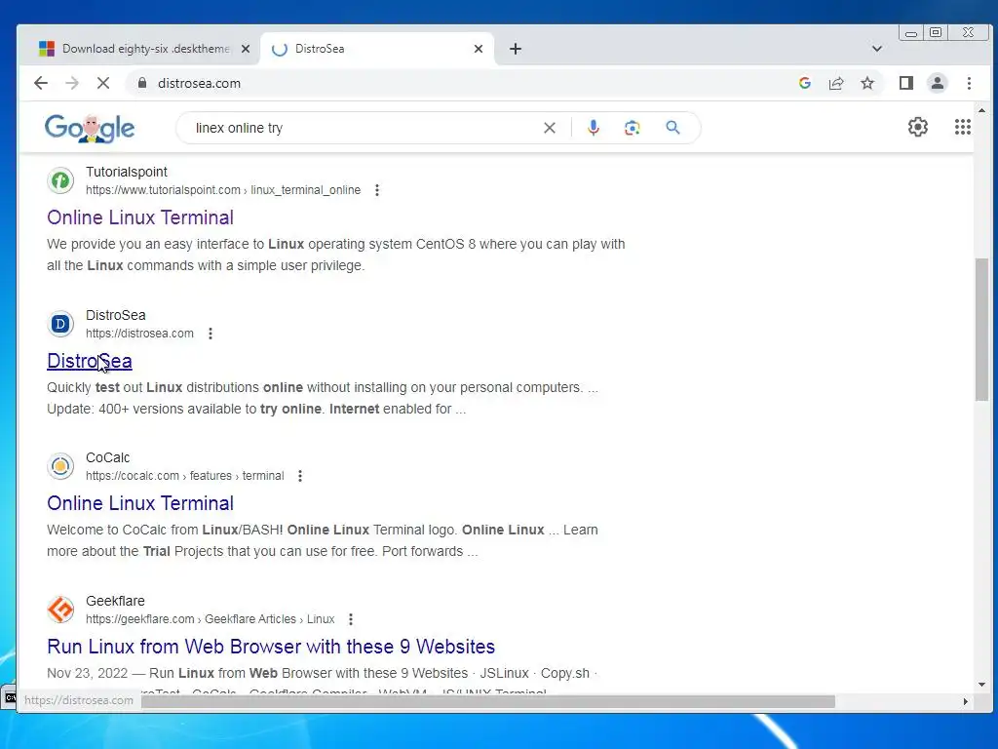Click the horizontal scrollbar thumb

tap(487, 701)
